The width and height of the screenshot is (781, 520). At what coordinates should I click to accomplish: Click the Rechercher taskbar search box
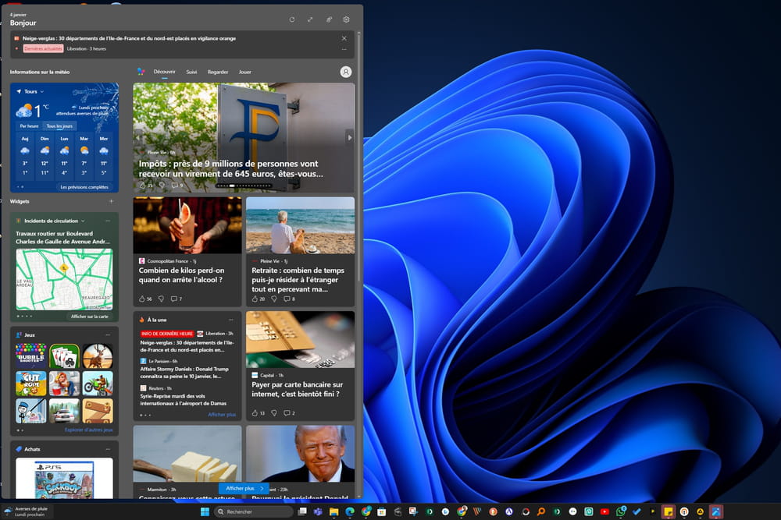point(253,511)
